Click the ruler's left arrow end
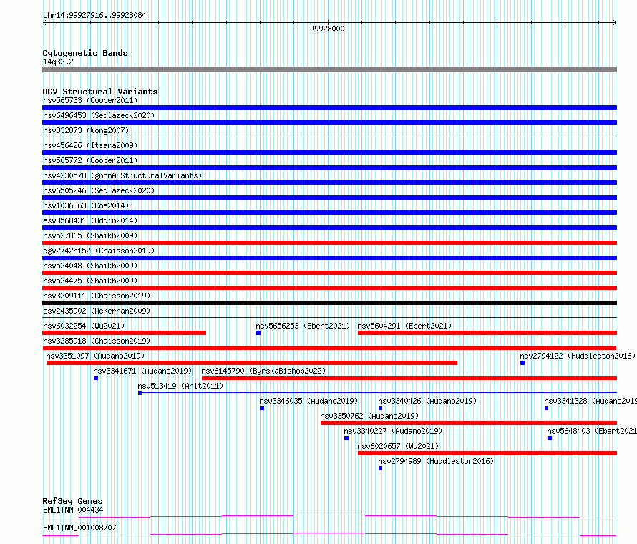Screen dimensions: 637x544 [x=44, y=23]
